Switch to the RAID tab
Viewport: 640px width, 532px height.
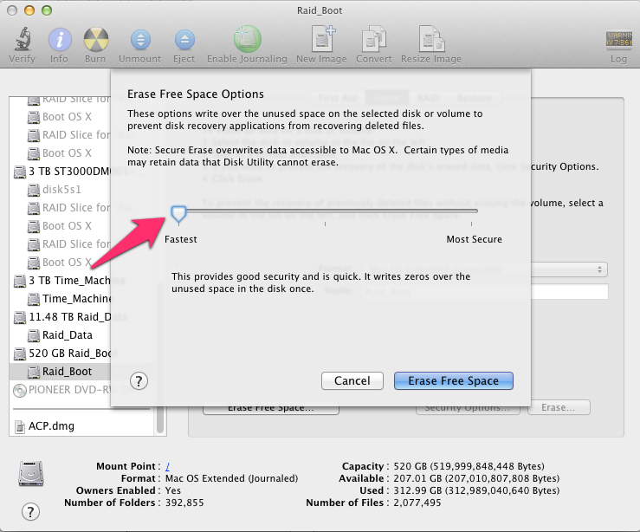click(429, 98)
